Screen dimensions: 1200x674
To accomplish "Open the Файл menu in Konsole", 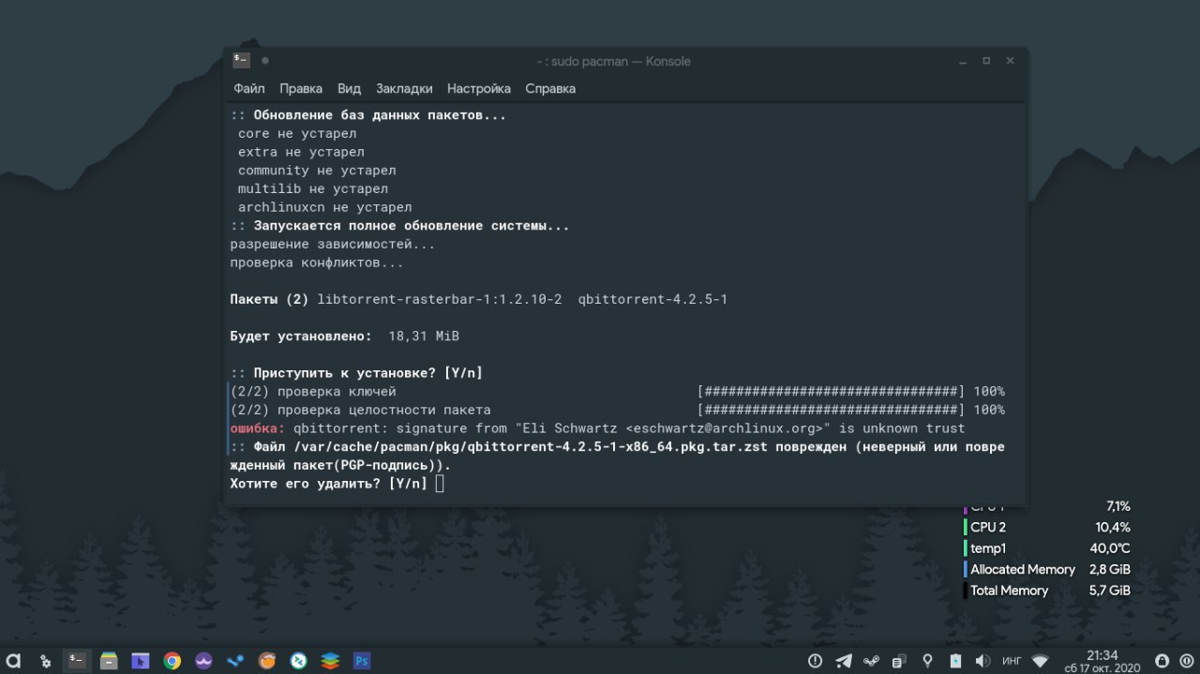I will [249, 88].
